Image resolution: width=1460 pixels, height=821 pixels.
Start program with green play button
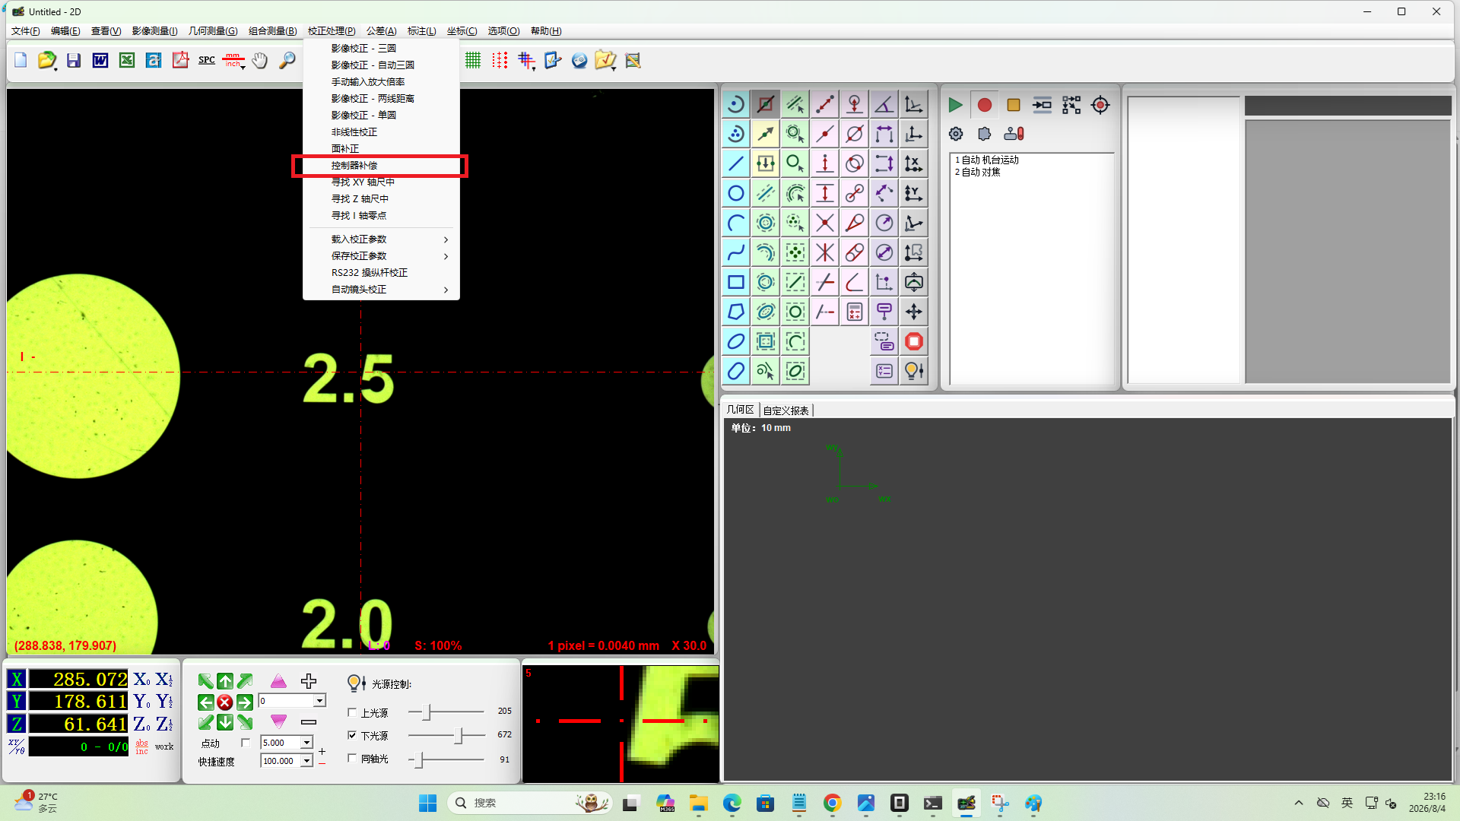pyautogui.click(x=955, y=105)
